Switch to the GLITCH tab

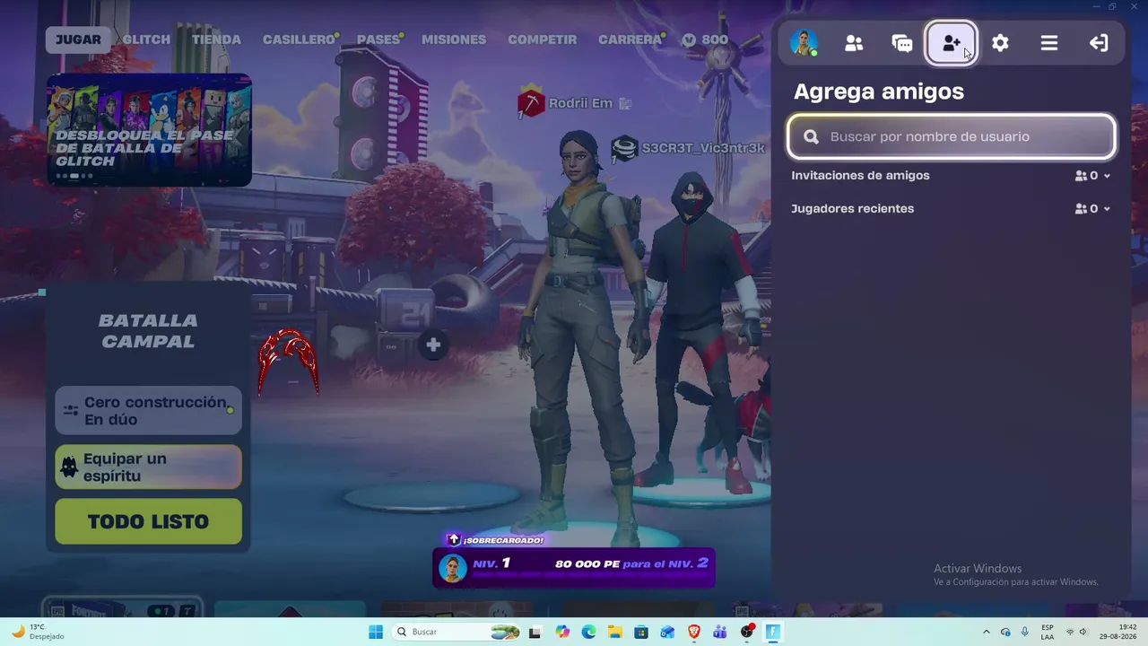(146, 39)
